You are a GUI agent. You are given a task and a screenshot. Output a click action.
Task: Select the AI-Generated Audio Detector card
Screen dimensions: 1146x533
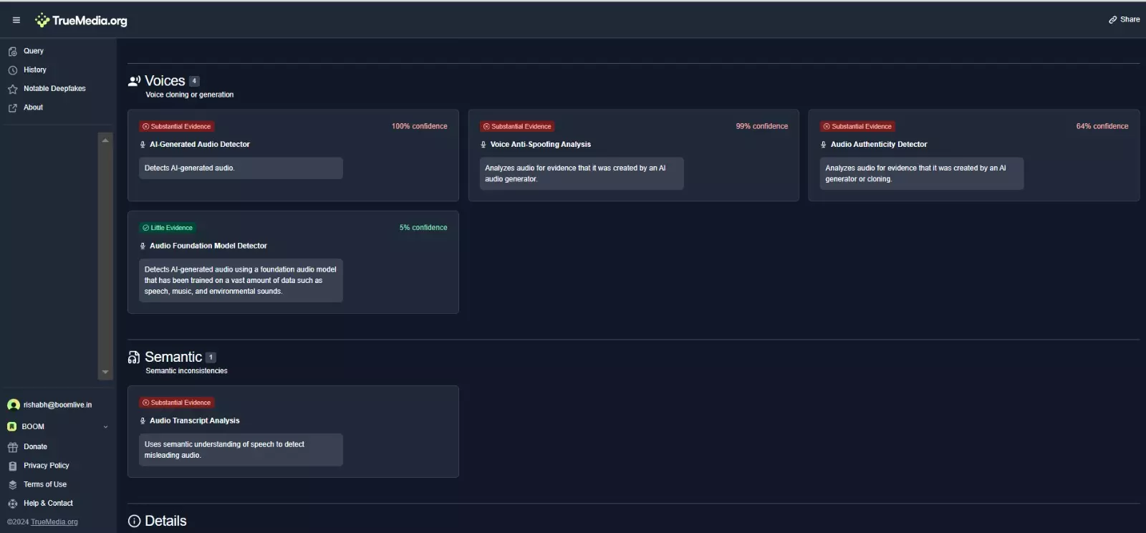pyautogui.click(x=293, y=155)
